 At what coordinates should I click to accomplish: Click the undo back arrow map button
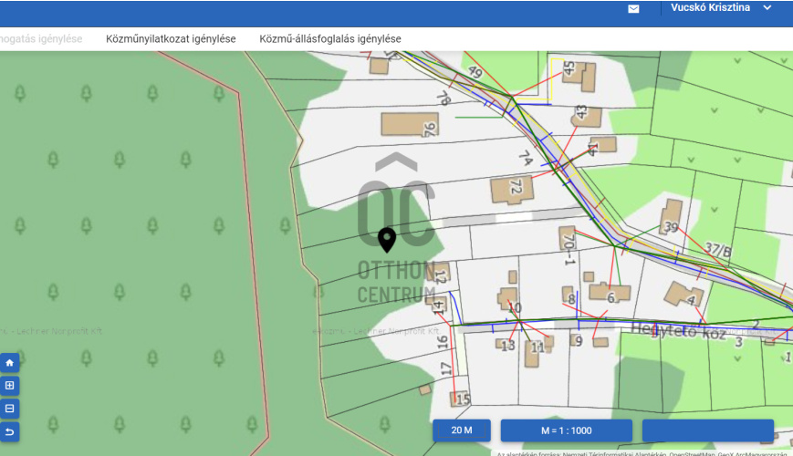10,431
